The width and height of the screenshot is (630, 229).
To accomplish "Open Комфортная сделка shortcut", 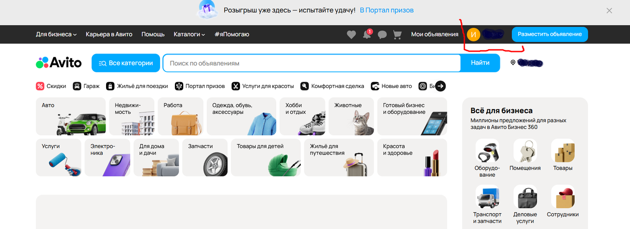I will [332, 86].
